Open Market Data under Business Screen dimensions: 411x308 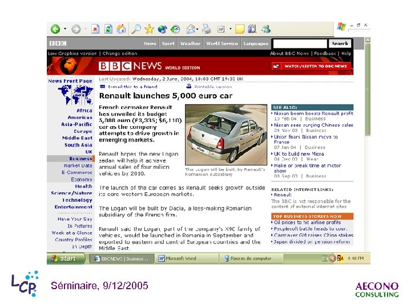point(78,166)
